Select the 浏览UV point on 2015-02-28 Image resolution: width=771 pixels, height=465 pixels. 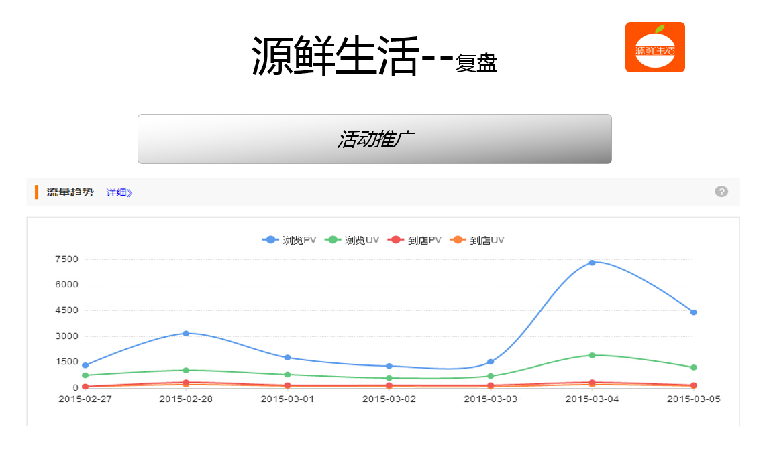186,371
